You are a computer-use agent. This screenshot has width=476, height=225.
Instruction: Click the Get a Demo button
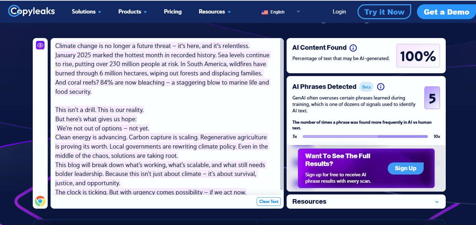click(x=446, y=12)
